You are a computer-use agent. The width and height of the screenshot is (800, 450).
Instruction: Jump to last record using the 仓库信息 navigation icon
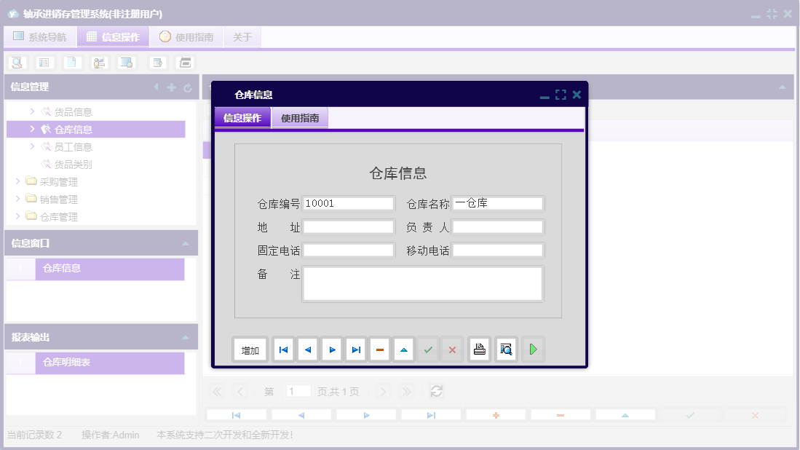(x=355, y=349)
